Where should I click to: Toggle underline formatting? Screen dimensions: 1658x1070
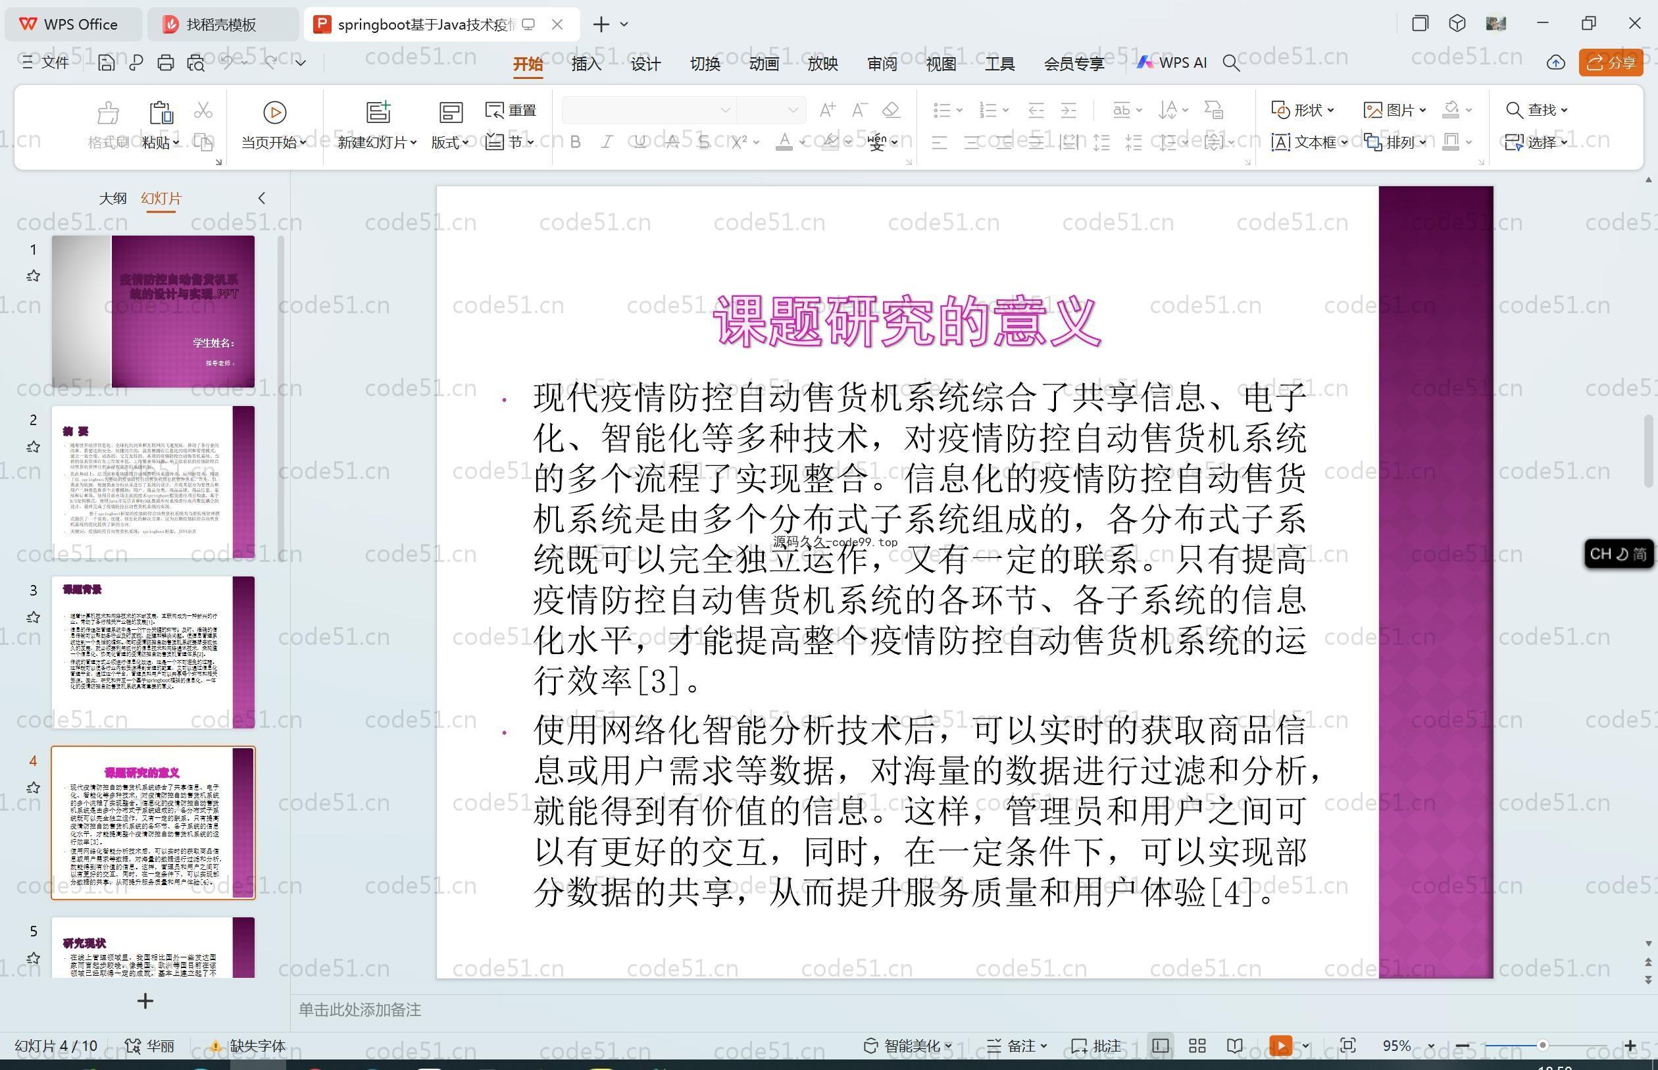640,142
